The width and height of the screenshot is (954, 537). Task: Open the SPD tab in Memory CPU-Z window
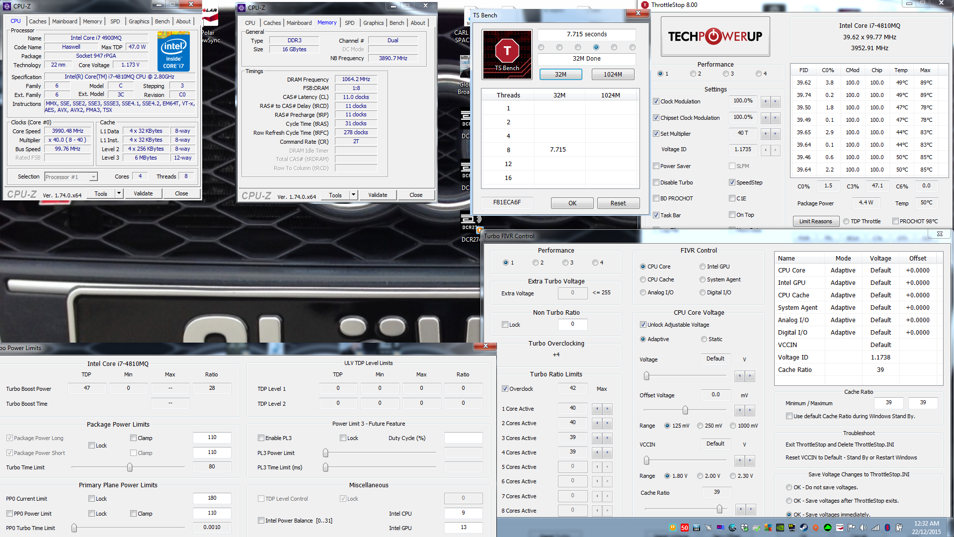coord(349,23)
